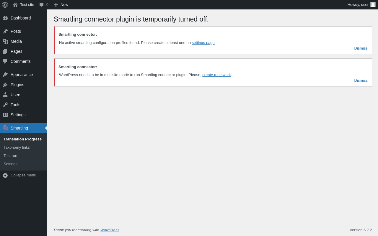
Task: Open the Taxonomy links submenu item
Action: coord(17,147)
